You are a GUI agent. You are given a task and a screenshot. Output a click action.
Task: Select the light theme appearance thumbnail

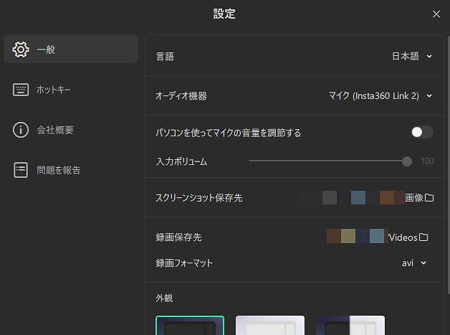point(270,326)
